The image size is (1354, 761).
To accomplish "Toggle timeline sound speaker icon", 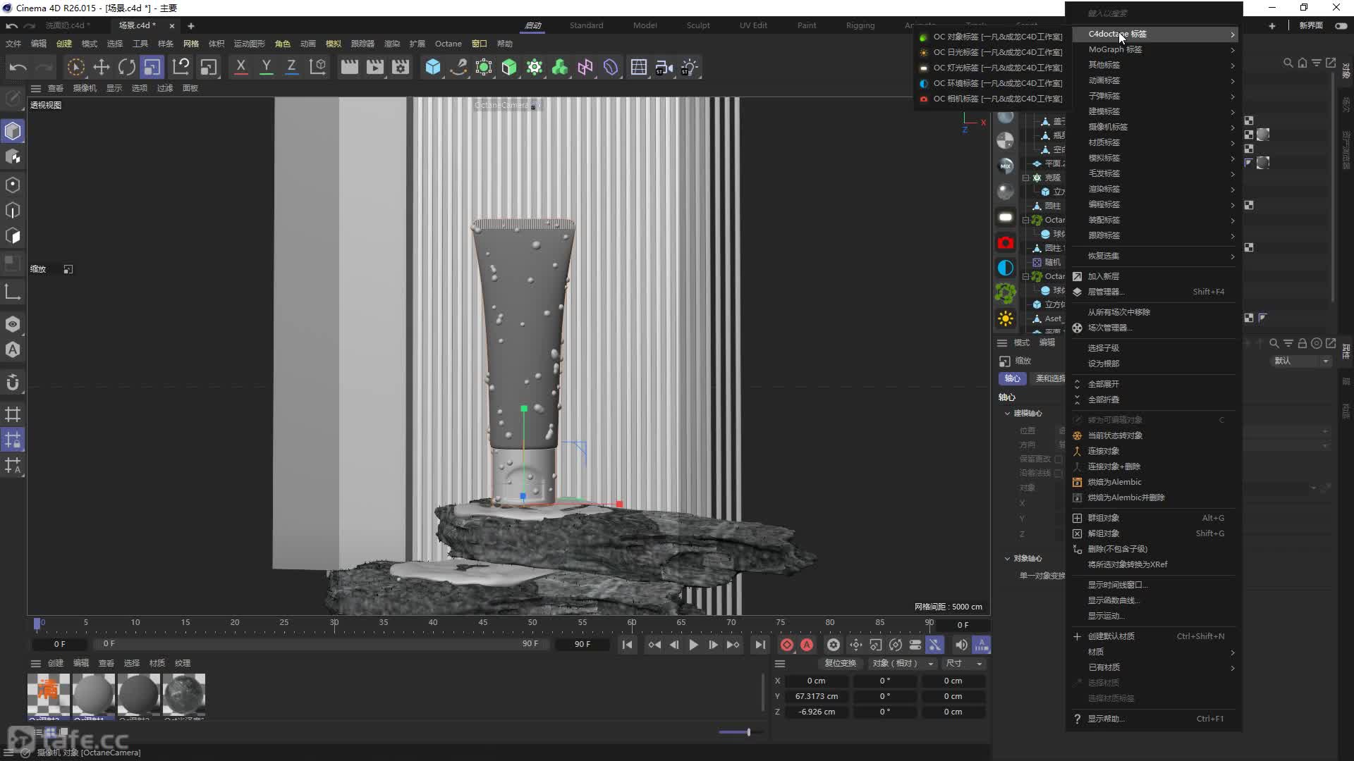I will [960, 645].
